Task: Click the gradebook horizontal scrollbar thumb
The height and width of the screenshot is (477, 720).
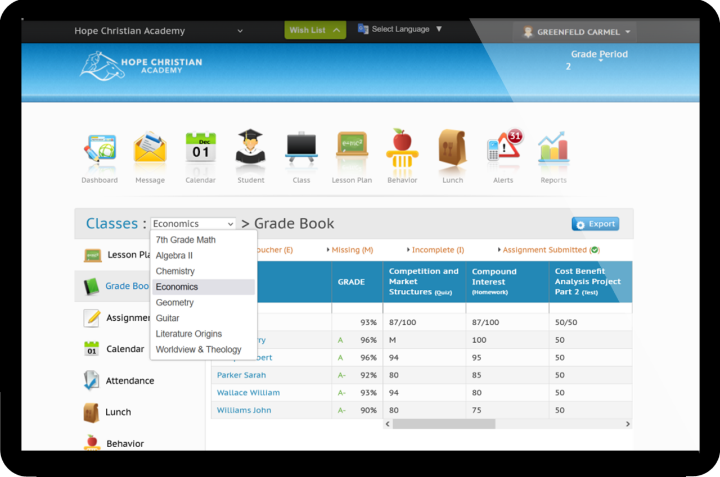Action: (444, 424)
